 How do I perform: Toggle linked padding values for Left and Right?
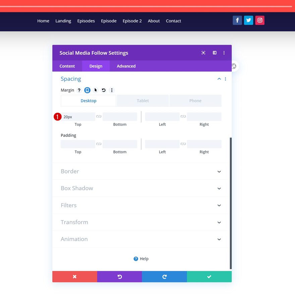pos(183,144)
